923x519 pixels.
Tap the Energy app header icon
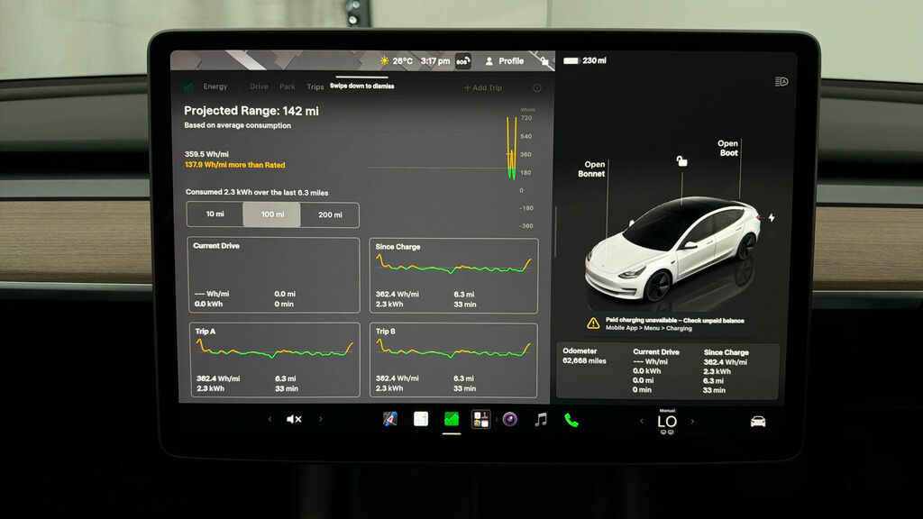coord(188,87)
